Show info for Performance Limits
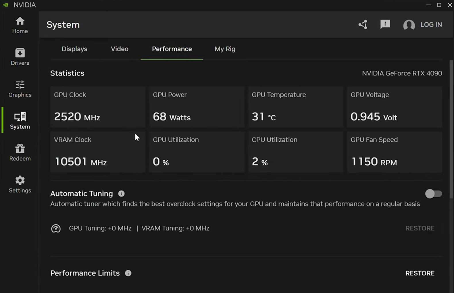The image size is (454, 293). 128,273
